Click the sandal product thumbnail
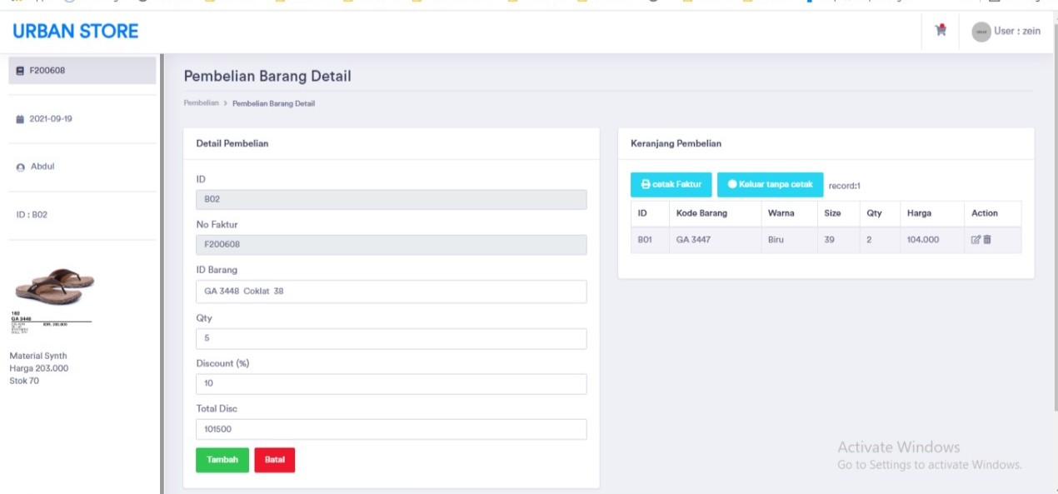 coord(54,286)
